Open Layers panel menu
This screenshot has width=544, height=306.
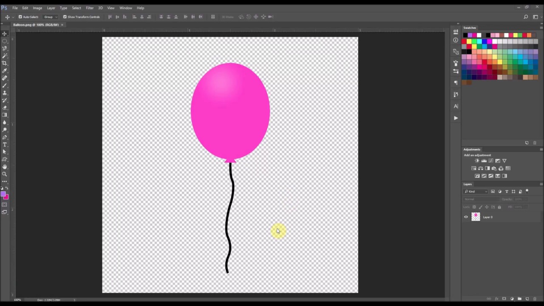(541, 184)
